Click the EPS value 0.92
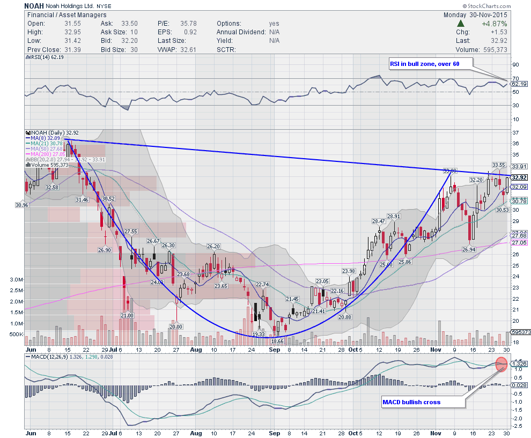This screenshot has height=438, width=531. (x=190, y=32)
